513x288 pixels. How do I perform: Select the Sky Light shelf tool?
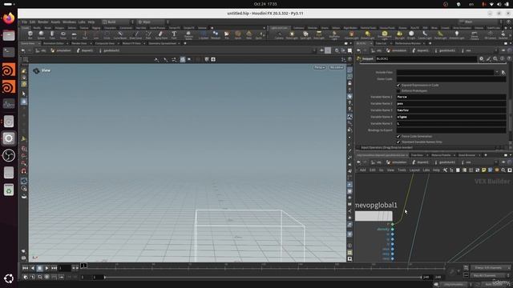tap(399, 34)
